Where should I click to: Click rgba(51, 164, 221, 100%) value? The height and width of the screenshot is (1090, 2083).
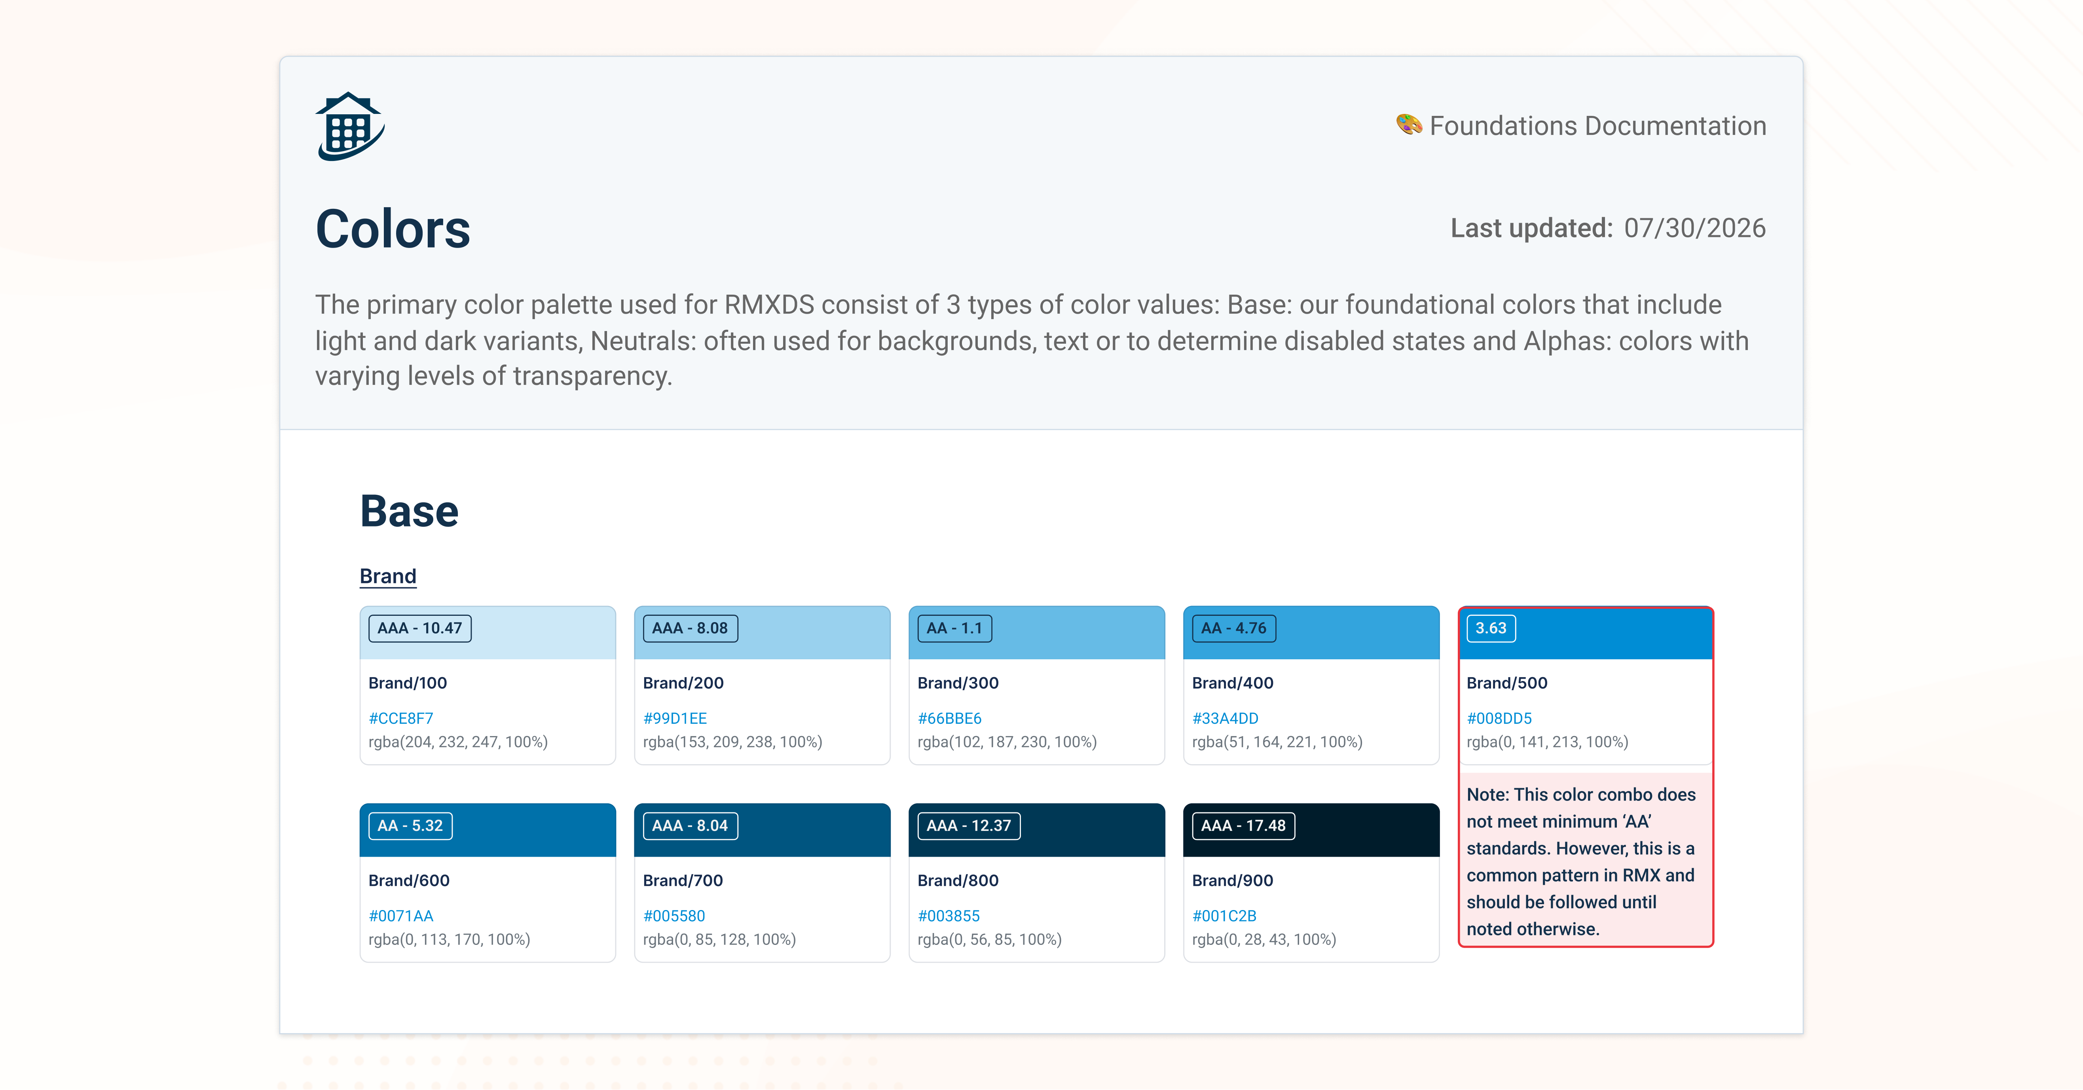(1278, 742)
